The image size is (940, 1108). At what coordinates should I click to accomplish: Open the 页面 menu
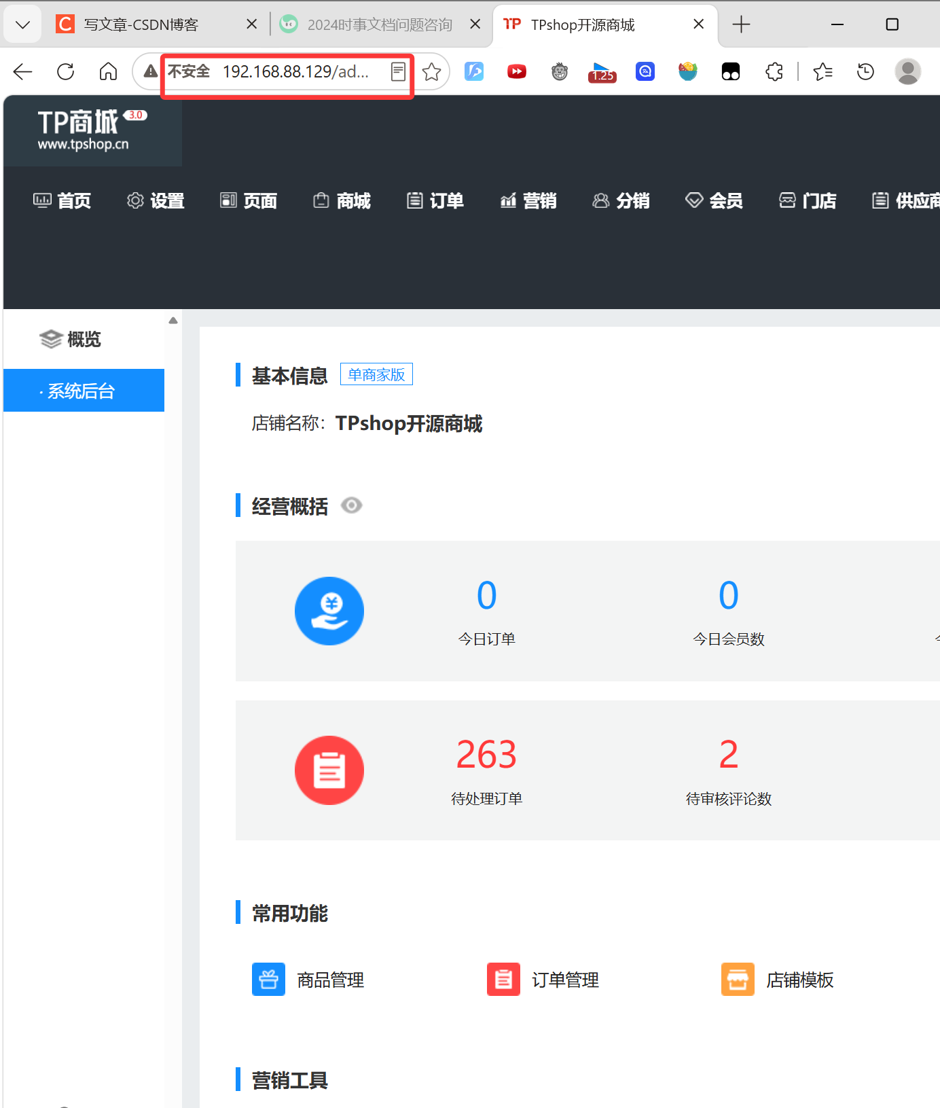point(249,201)
